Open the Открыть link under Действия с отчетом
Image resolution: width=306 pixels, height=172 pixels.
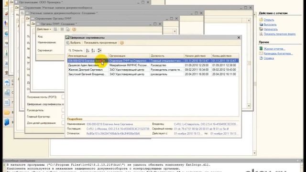[269, 20]
